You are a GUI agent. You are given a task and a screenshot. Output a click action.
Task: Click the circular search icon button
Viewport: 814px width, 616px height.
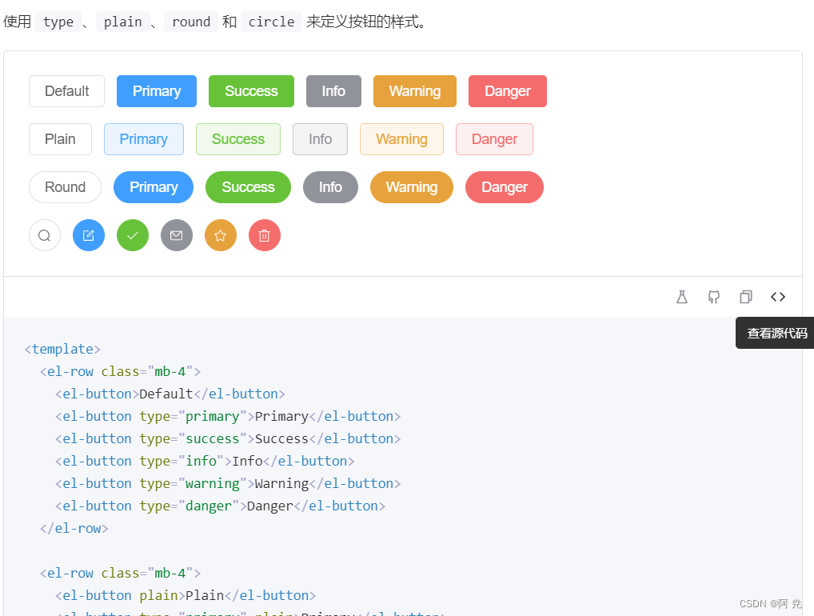click(45, 235)
